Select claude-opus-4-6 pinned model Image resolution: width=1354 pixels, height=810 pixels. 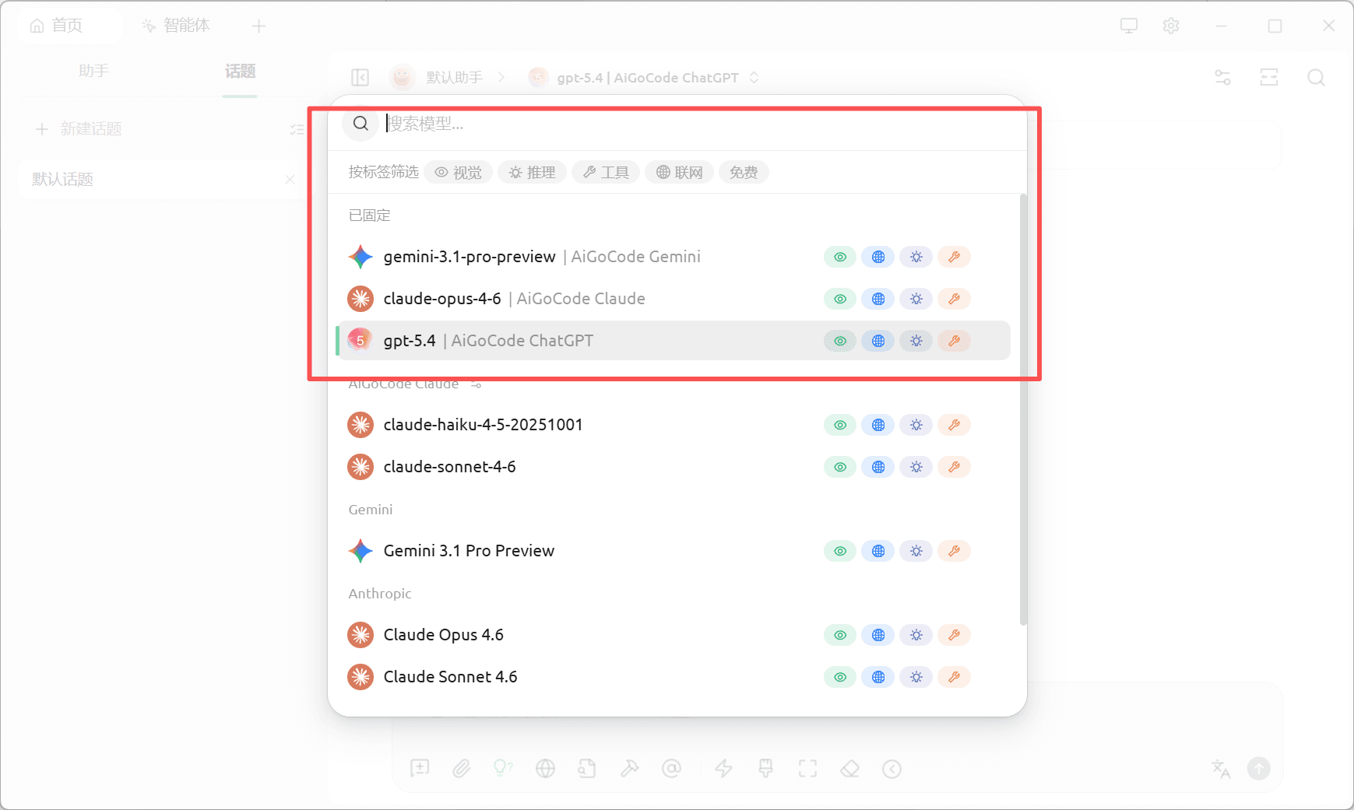pos(674,299)
